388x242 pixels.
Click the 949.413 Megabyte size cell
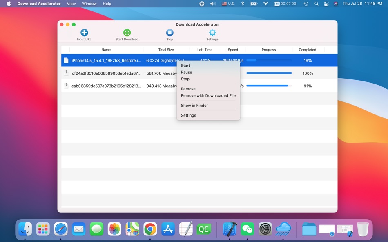click(x=162, y=86)
